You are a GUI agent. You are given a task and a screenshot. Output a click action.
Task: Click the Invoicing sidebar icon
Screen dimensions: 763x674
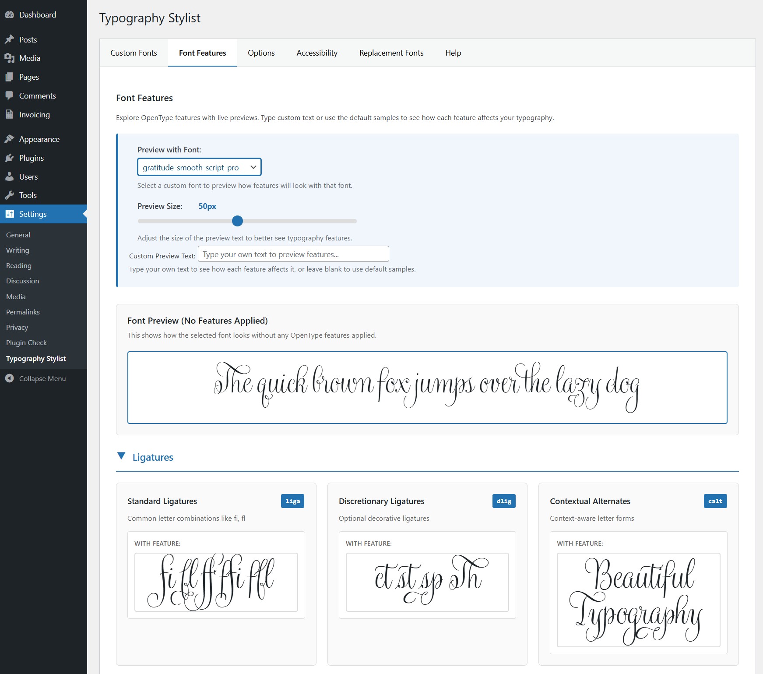point(10,114)
